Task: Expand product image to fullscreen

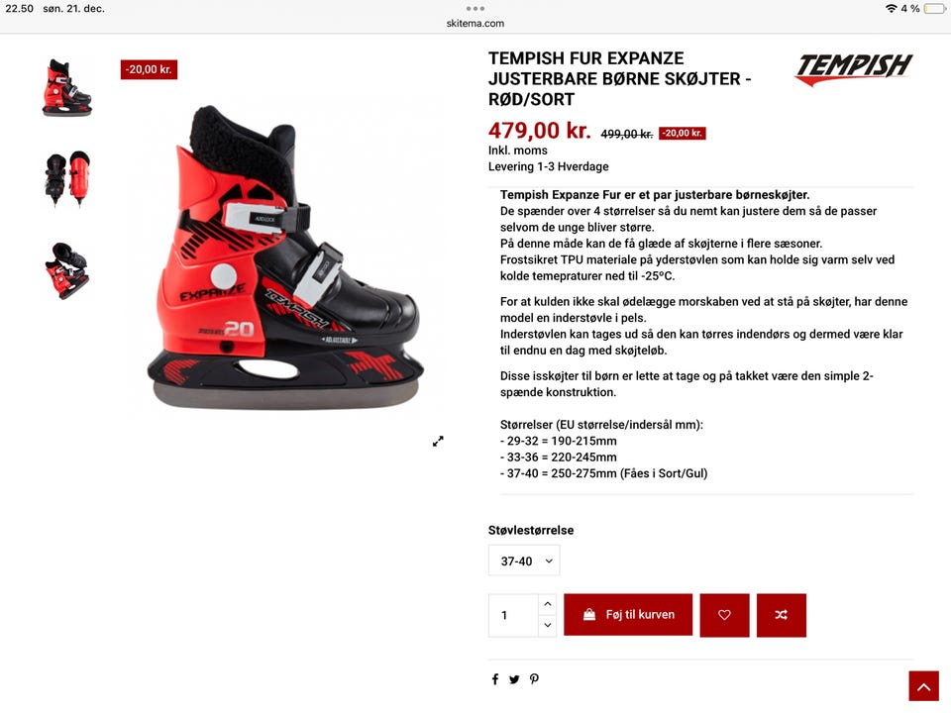Action: tap(438, 442)
